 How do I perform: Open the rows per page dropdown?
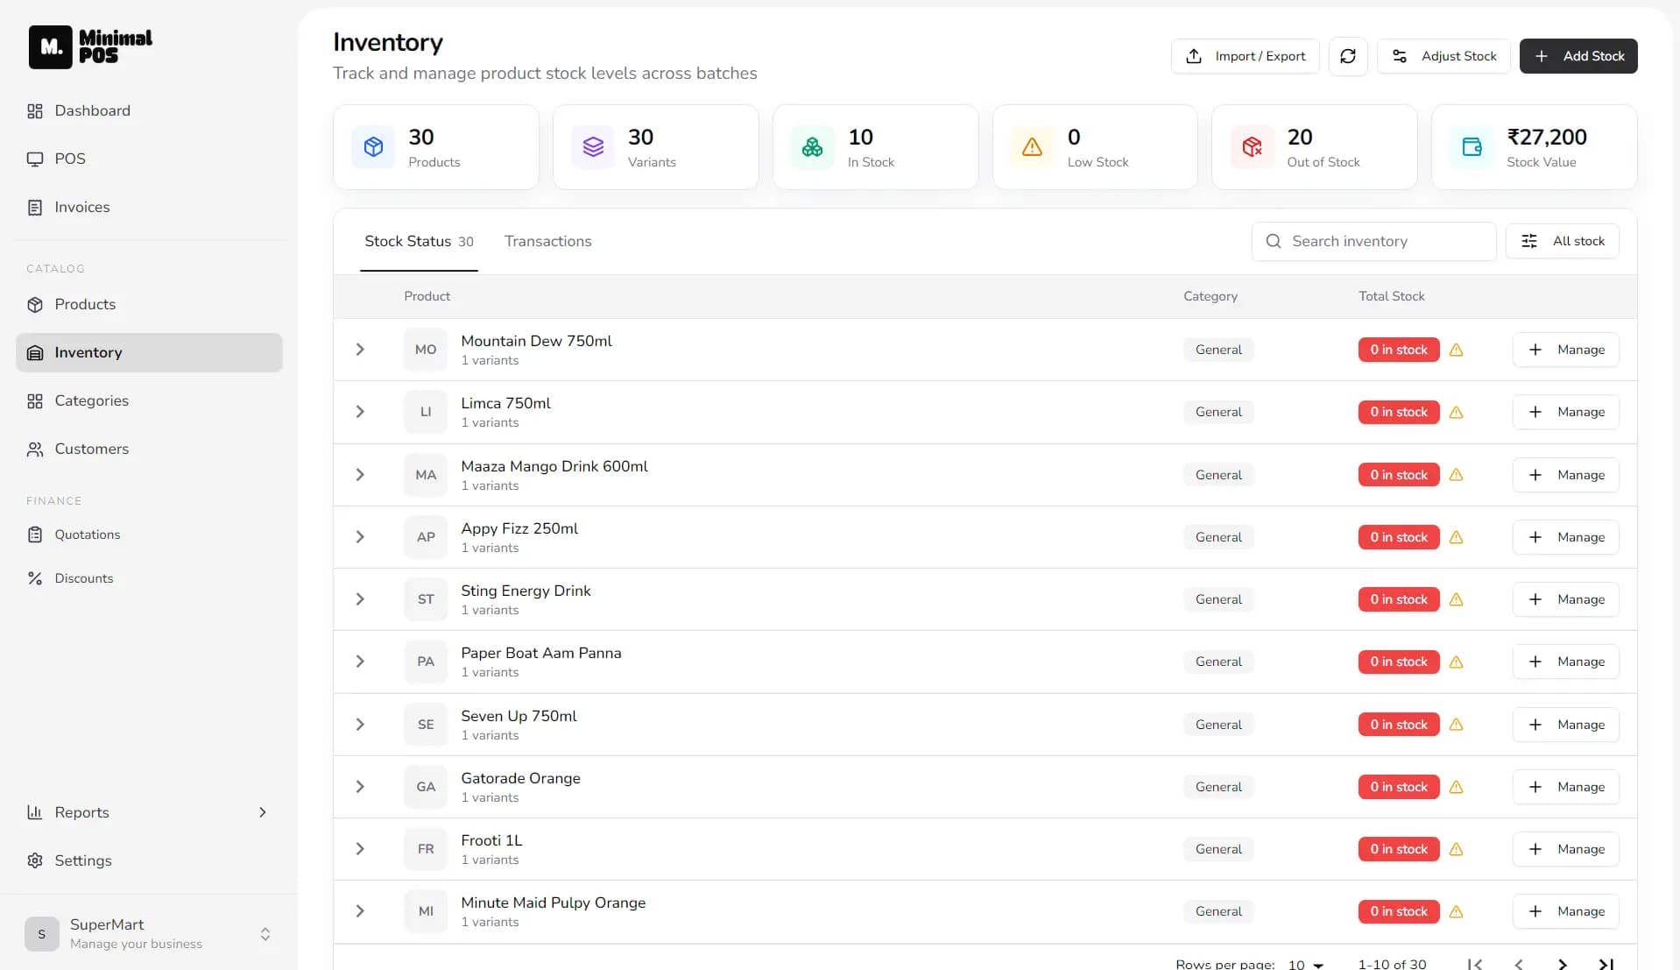[x=1305, y=964]
